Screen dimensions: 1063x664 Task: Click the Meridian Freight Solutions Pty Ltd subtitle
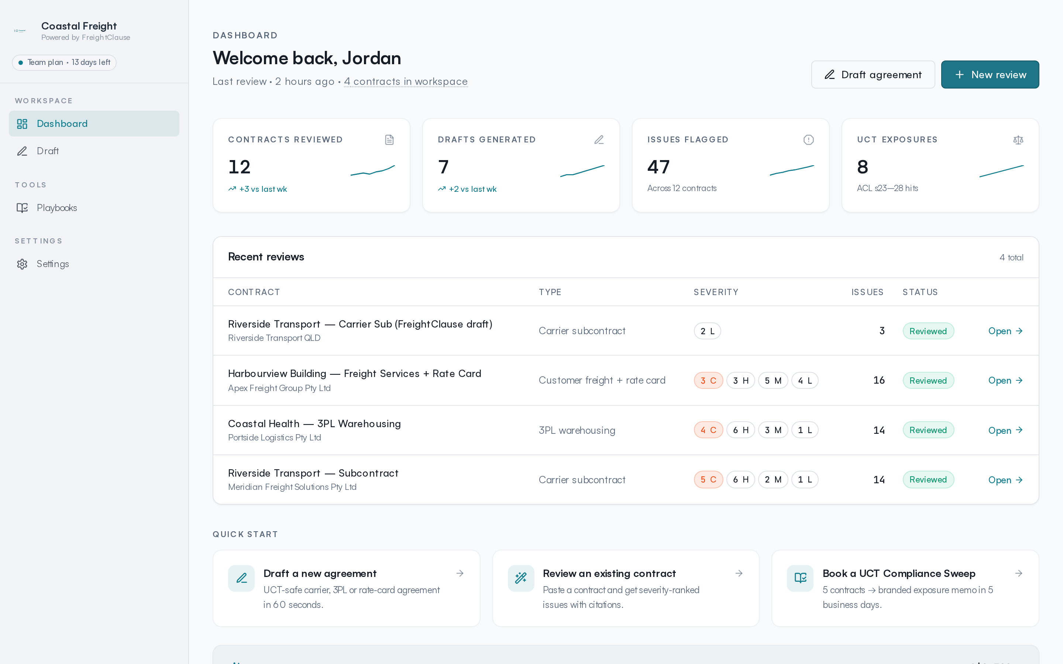click(292, 487)
